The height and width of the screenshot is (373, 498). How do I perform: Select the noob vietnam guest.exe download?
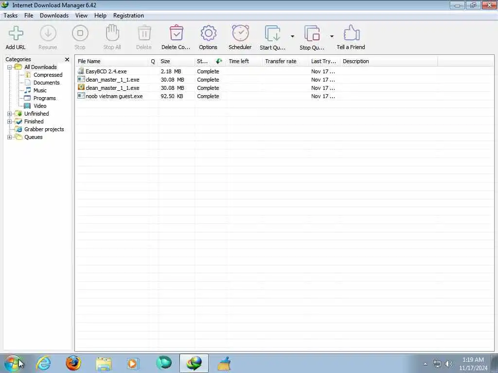[x=114, y=96]
